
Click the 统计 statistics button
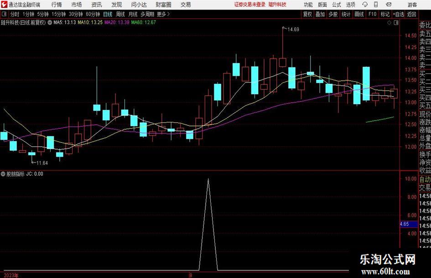pos(346,14)
